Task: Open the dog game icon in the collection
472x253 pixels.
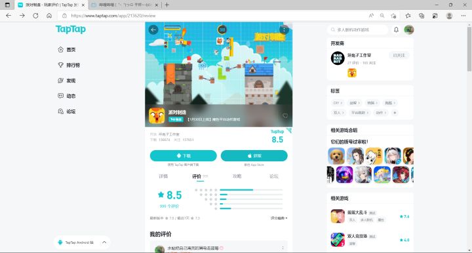Action: click(336, 156)
